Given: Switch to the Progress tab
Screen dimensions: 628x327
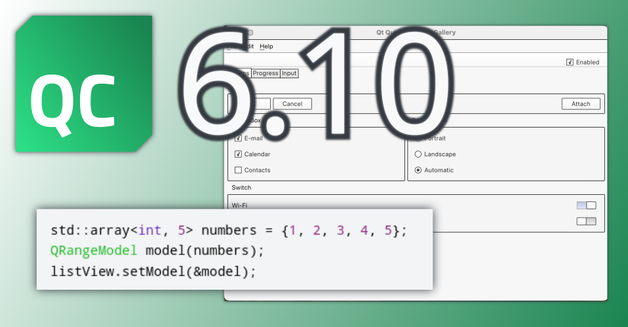Looking at the screenshot, I should [x=265, y=73].
